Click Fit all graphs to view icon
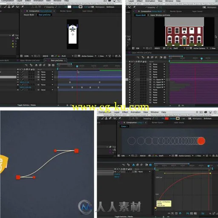Viewport: 218px width, 218px height. click(x=195, y=213)
